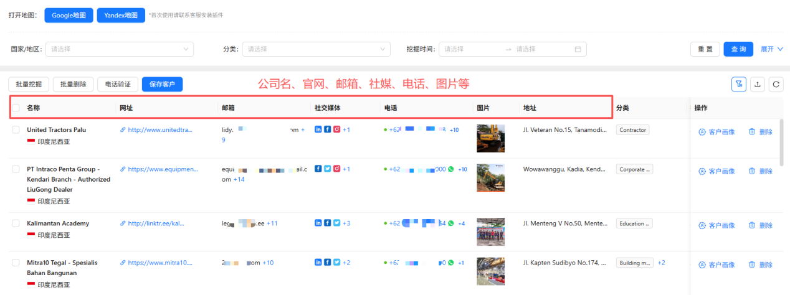The width and height of the screenshot is (790, 295).
Task: Select the Kalimantan Academy row checkbox
Action: (16, 223)
